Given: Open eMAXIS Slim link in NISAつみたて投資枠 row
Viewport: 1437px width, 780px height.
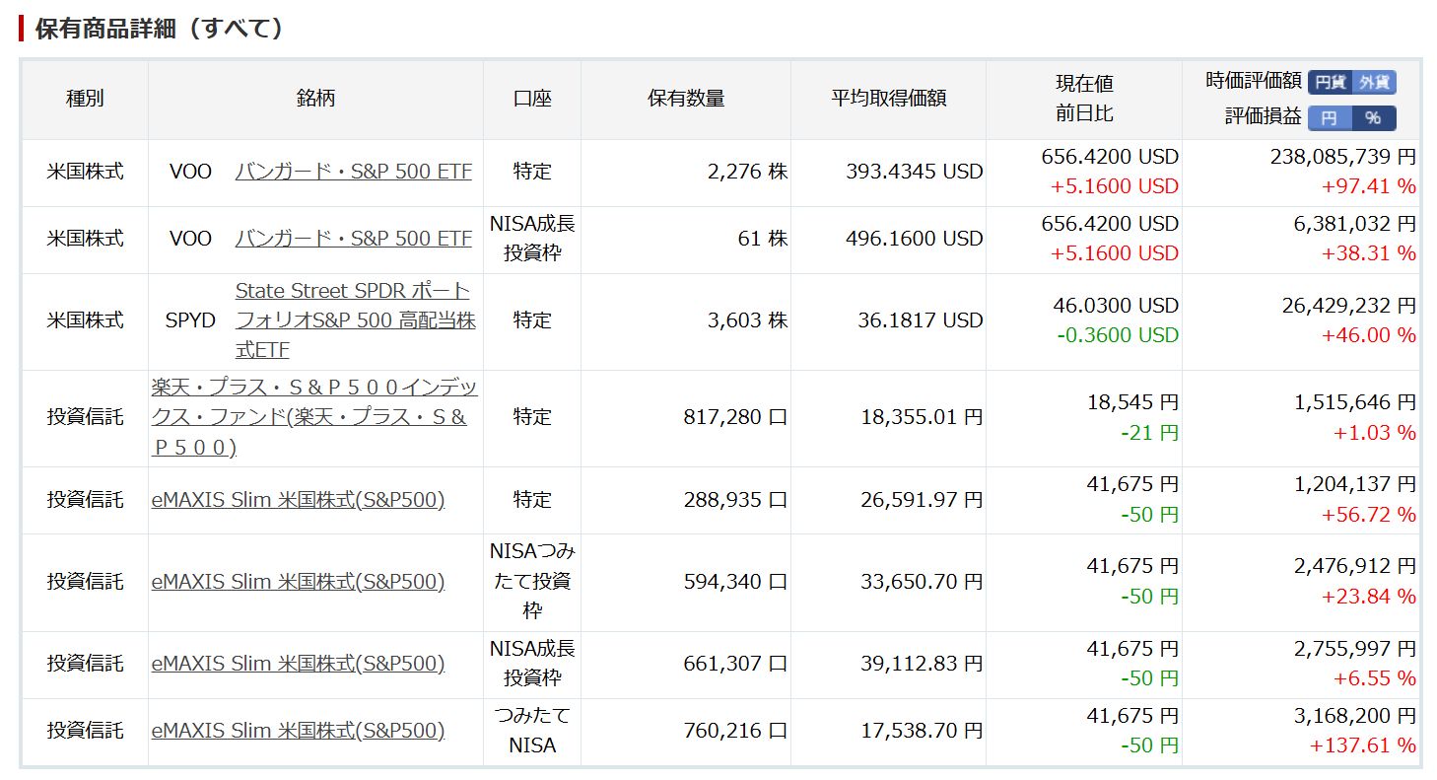Looking at the screenshot, I should click(x=298, y=582).
